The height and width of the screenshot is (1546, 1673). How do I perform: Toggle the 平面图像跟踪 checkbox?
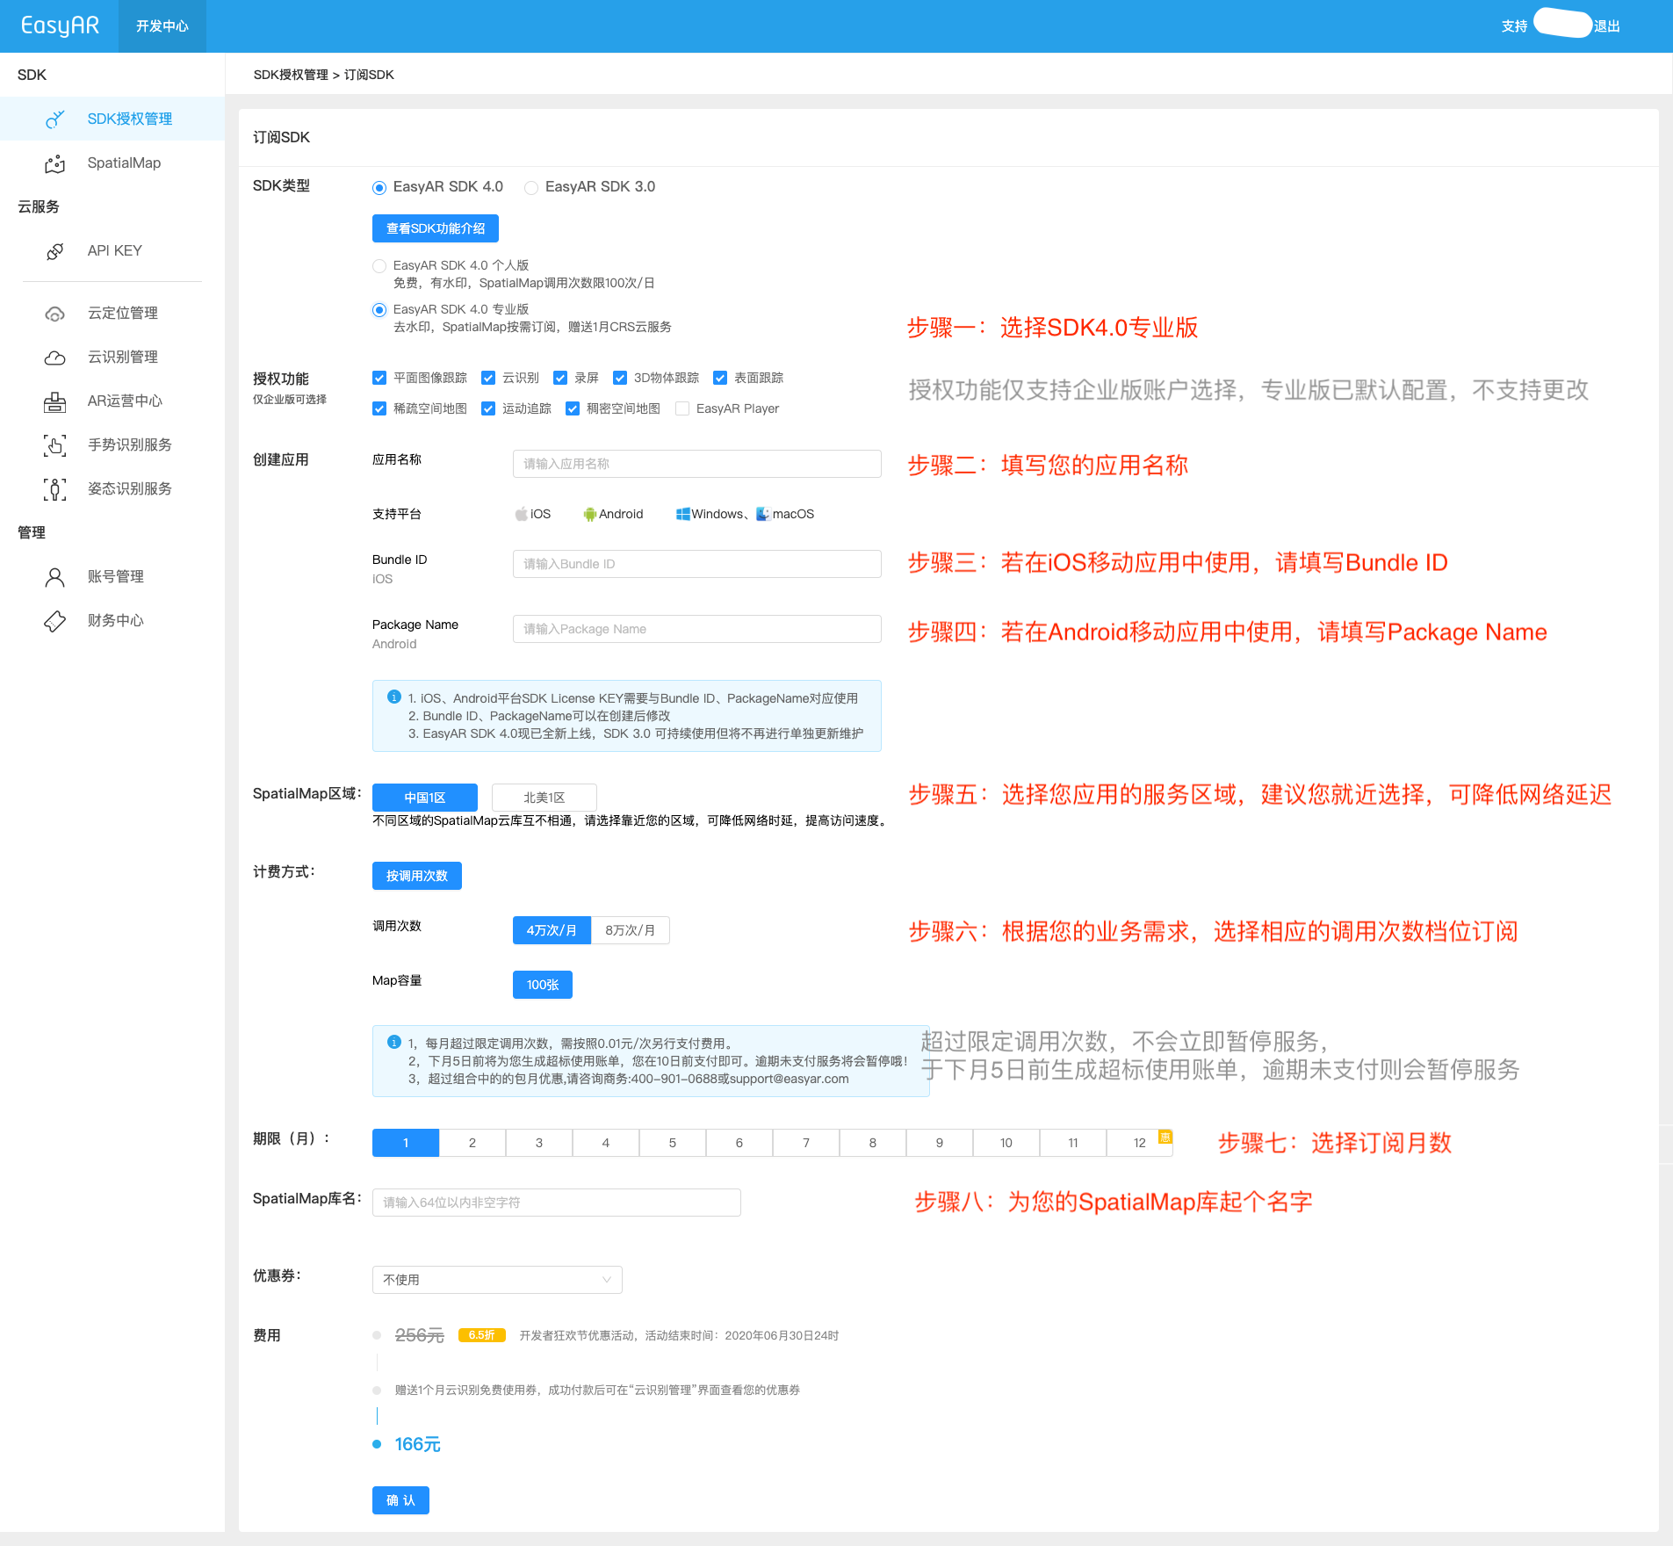tap(379, 378)
